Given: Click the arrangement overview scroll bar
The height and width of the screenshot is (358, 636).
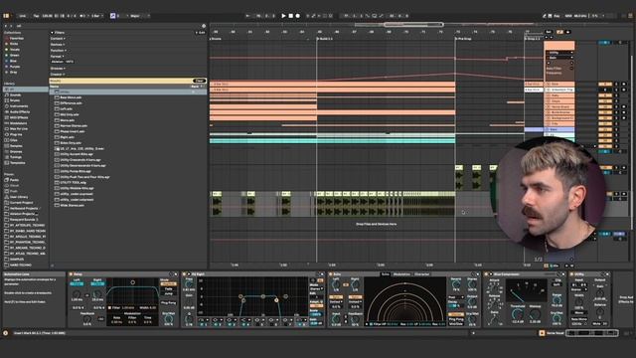Looking at the screenshot, I should [x=413, y=25].
